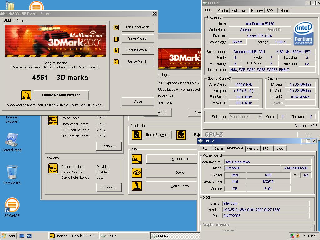Click the Benchmark run icon

coord(137,159)
